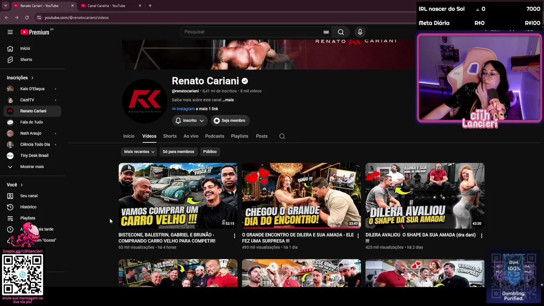Image resolution: width=544 pixels, height=306 pixels.
Task: Go forward using the browser forward arrow
Action: (x=17, y=17)
